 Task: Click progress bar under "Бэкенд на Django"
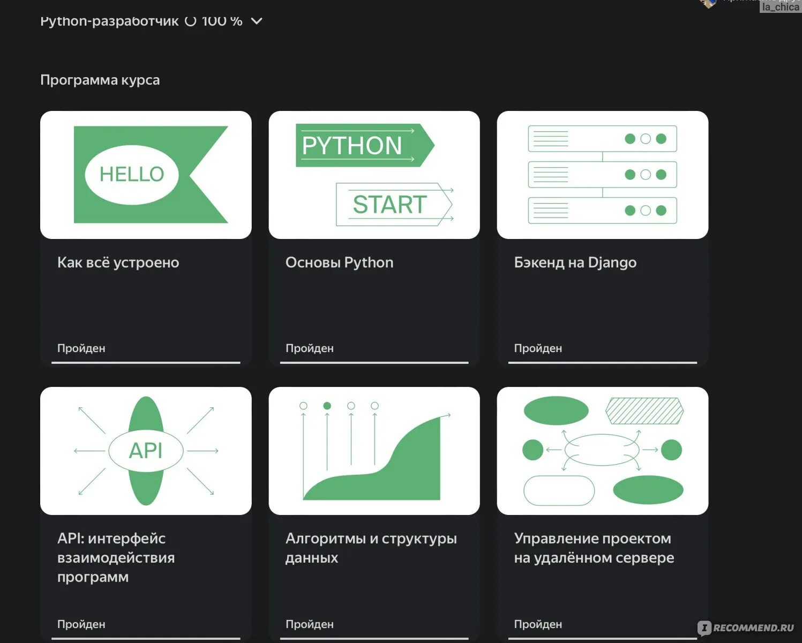602,363
